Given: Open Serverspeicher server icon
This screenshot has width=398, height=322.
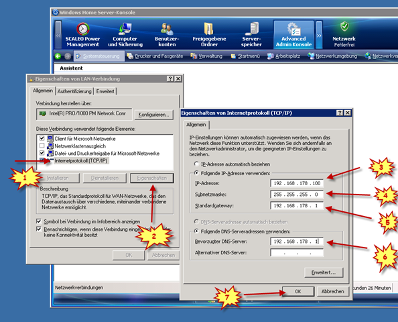Looking at the screenshot, I should [x=251, y=29].
